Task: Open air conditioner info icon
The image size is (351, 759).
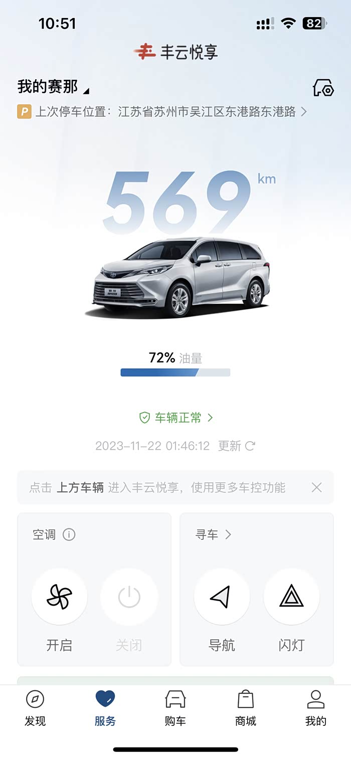Action: [69, 535]
